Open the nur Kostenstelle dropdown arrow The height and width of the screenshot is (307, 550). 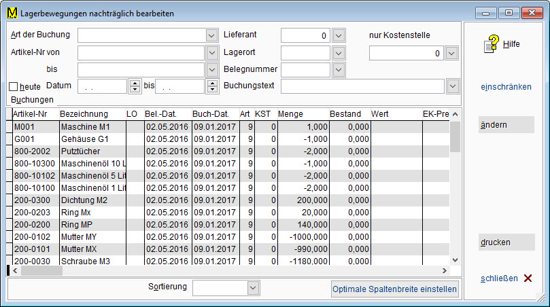point(451,53)
